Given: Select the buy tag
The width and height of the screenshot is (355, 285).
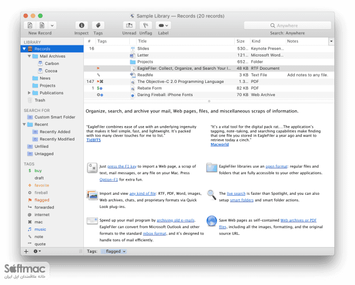Looking at the screenshot, I should [x=38, y=170].
